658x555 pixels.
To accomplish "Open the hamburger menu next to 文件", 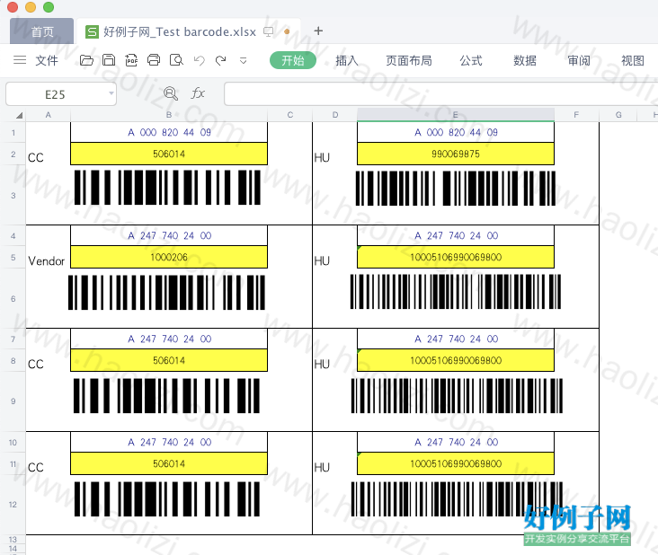I will (20, 60).
